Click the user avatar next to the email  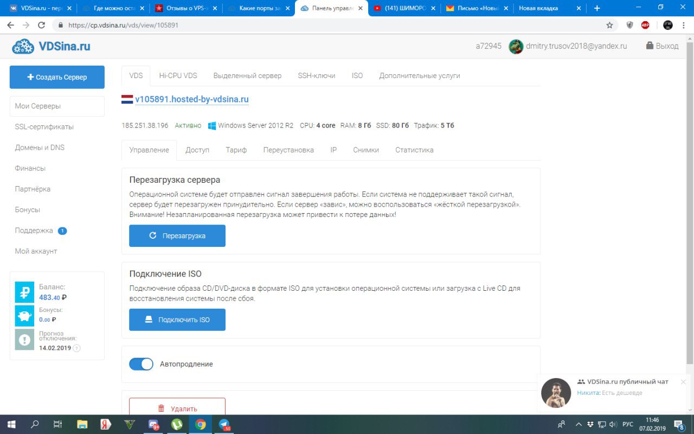(x=516, y=47)
